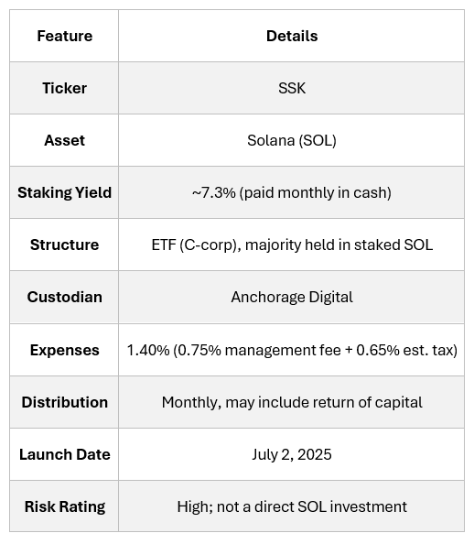This screenshot has height=544, width=474.
Task: Select the Distribution row label
Action: point(64,402)
